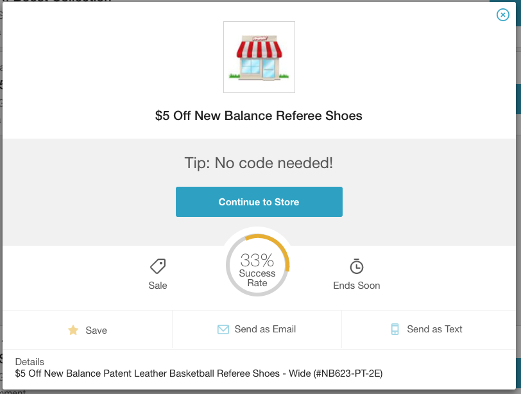Choose the Send as Text option
Screen dimensions: 521x394
pos(429,330)
